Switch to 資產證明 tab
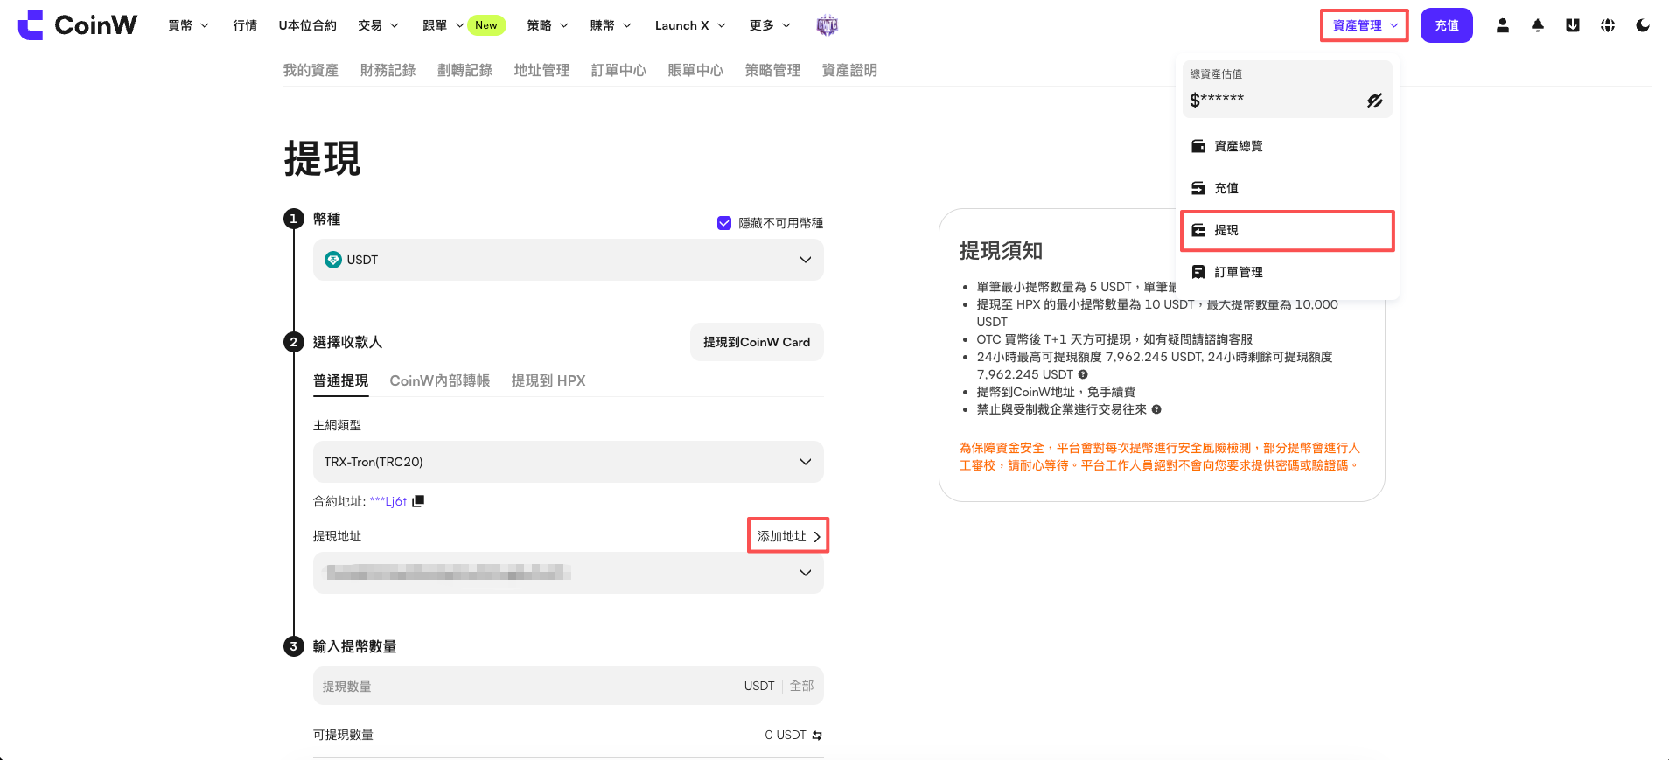The height and width of the screenshot is (760, 1669). 849,70
